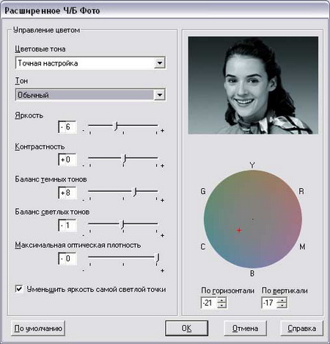Increase По горизонтали with up arrow
Image resolution: width=330 pixels, height=344 pixels.
tap(221, 300)
